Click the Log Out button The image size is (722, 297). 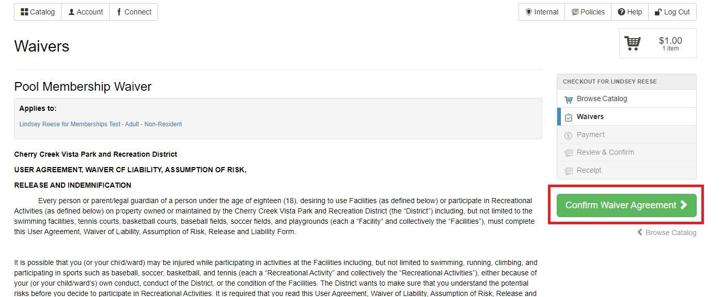[x=672, y=12]
